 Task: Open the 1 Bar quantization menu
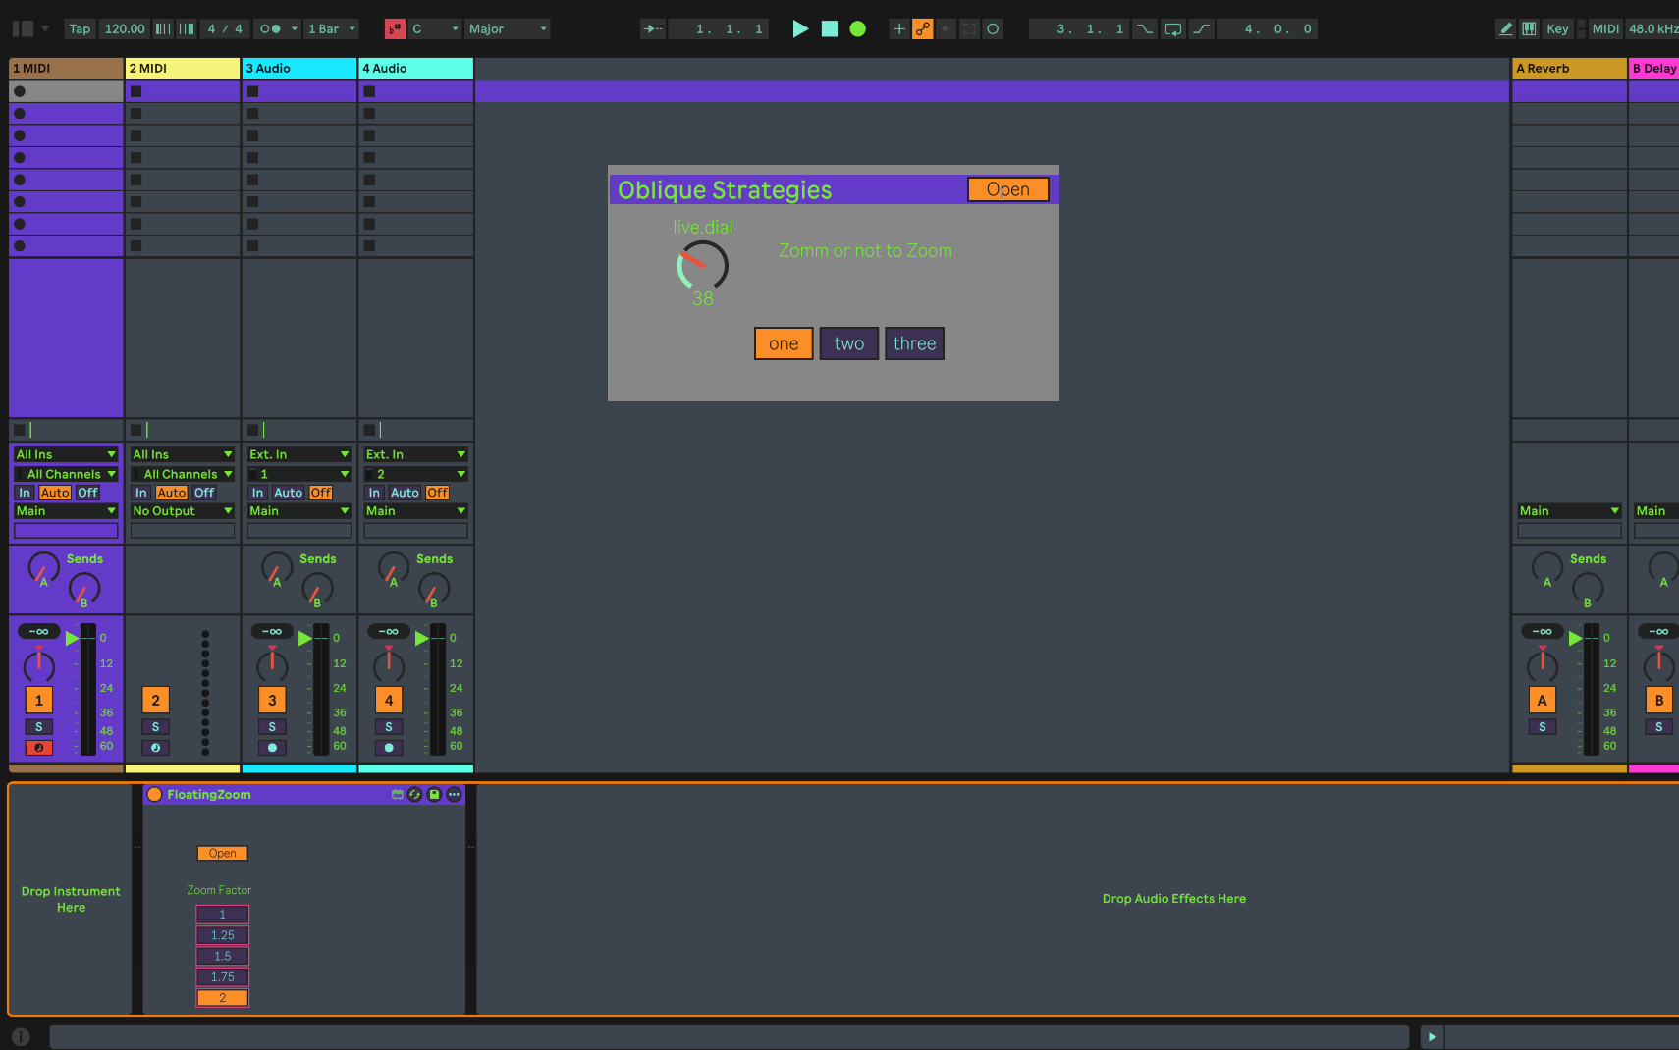331,29
